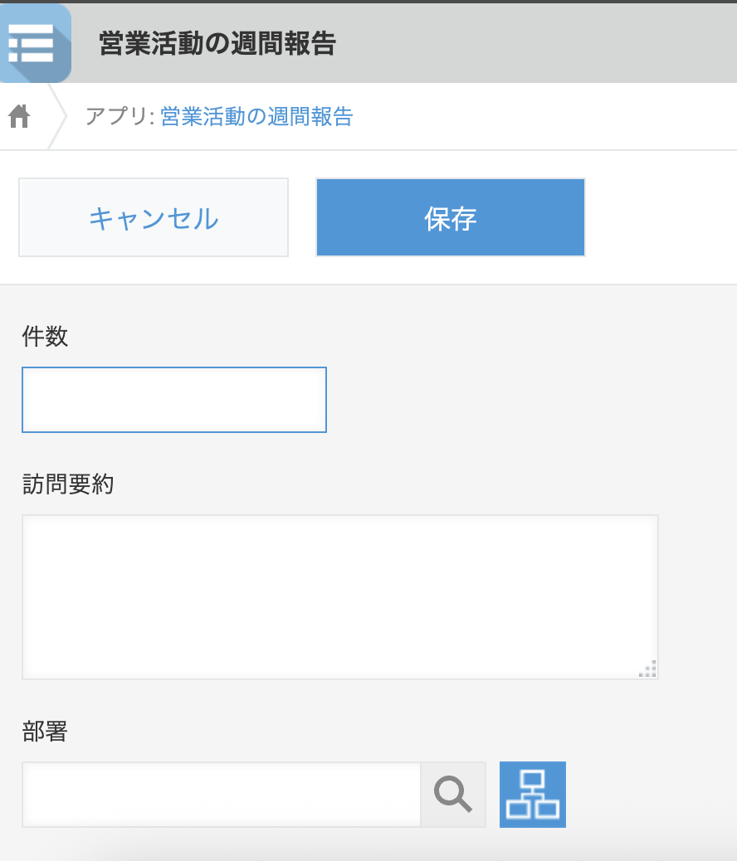Click the 営業活動の週間報告 header title
Viewport: 737px width, 861px height.
tap(217, 44)
